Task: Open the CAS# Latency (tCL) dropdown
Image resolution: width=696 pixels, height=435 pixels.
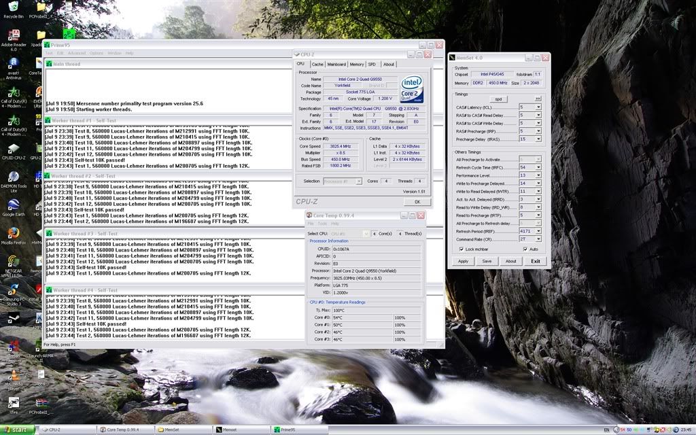Action: [x=538, y=107]
